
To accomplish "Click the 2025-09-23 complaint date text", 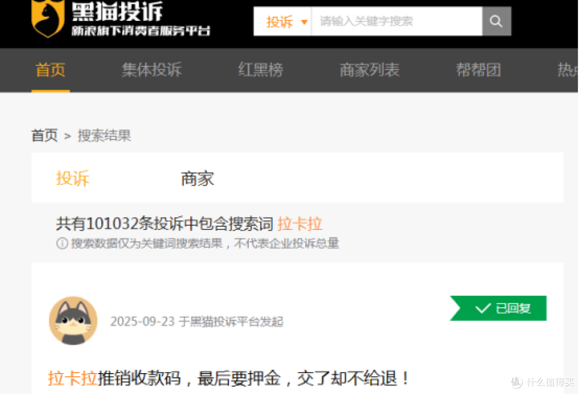I will coord(142,321).
